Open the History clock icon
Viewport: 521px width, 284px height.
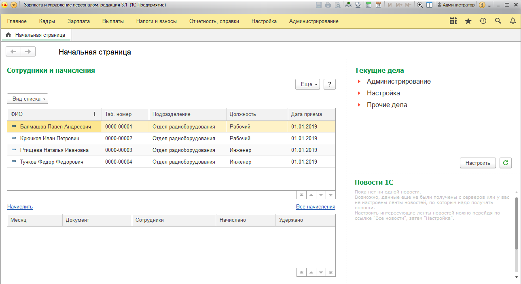point(483,21)
